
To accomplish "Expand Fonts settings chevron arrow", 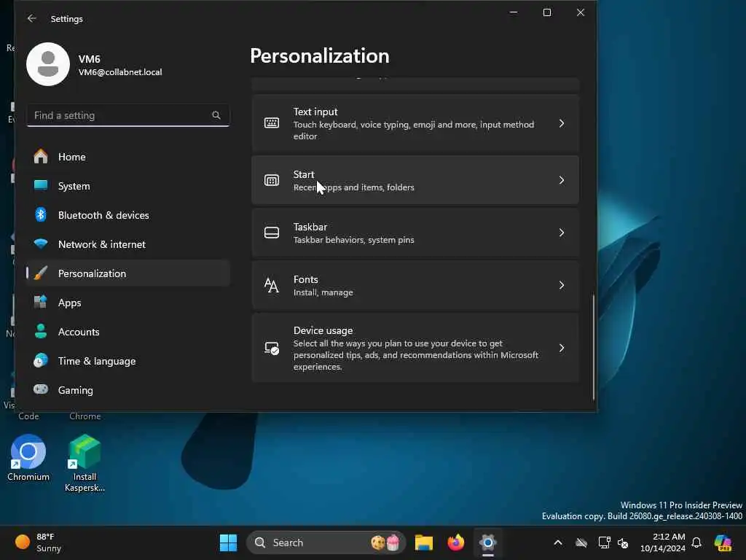I will point(562,285).
